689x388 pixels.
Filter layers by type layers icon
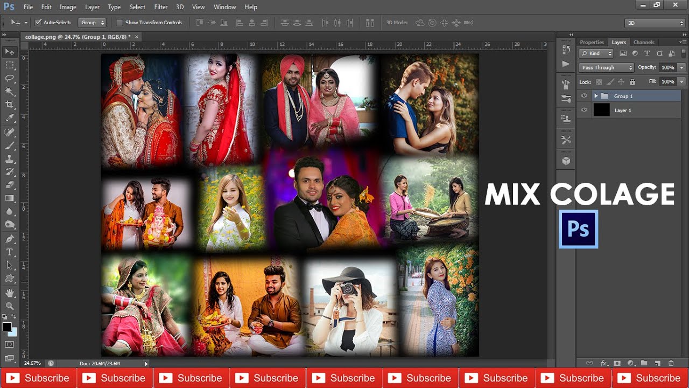point(647,53)
